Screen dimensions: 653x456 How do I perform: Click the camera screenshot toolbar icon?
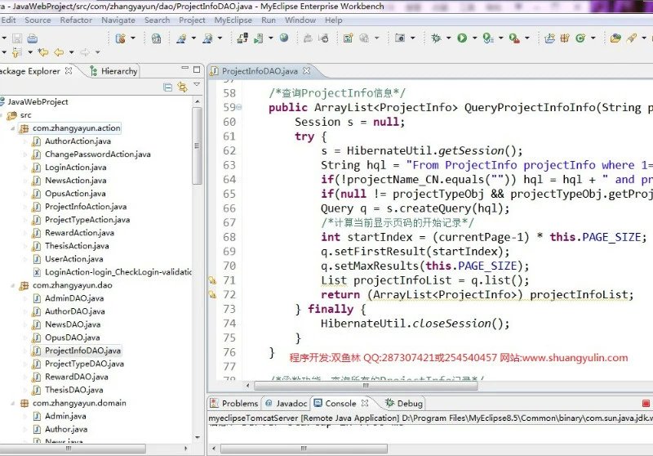[x=400, y=38]
